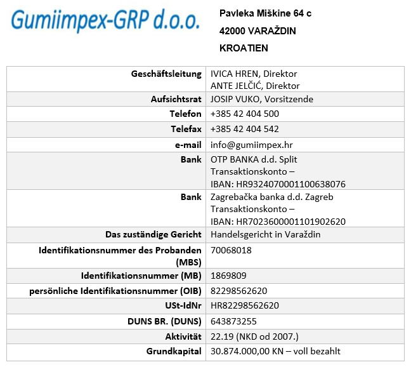Select MBS number 70068018
411x367 pixels.
click(x=231, y=250)
